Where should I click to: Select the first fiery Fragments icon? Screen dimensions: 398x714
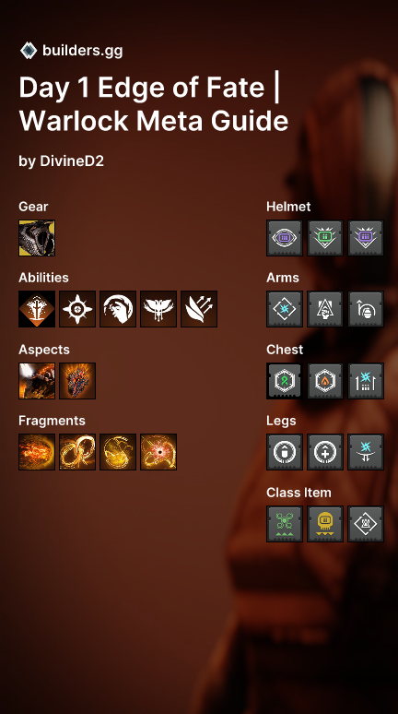pos(37,452)
